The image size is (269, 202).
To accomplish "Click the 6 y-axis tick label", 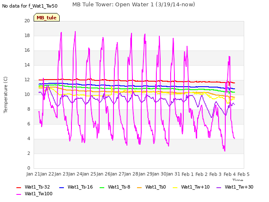I will [29, 124].
